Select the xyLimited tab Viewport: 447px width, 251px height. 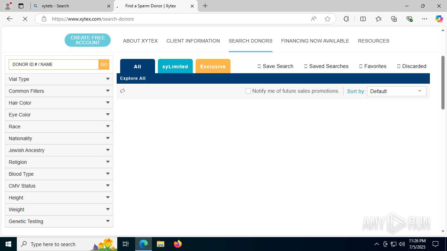(x=175, y=66)
